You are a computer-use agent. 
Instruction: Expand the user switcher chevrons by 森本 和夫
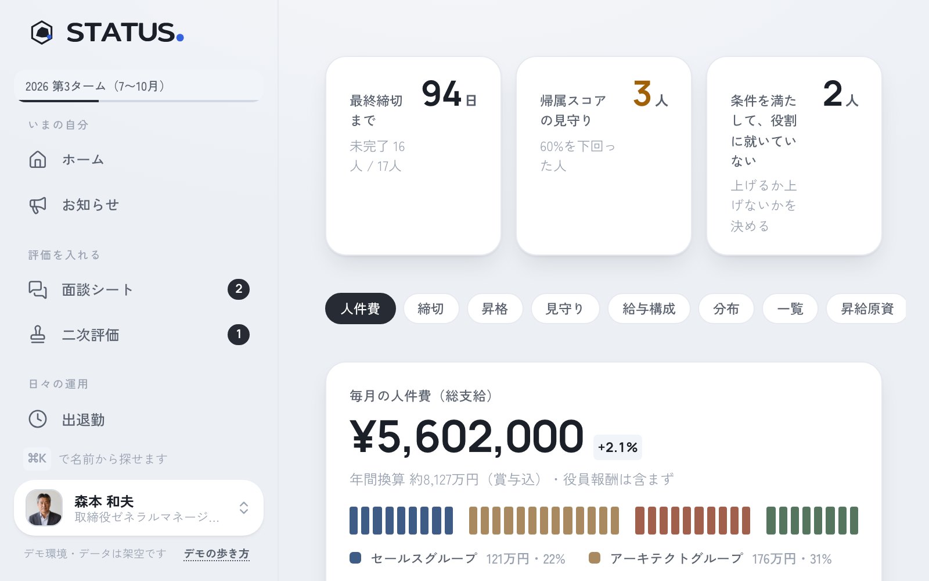(244, 508)
